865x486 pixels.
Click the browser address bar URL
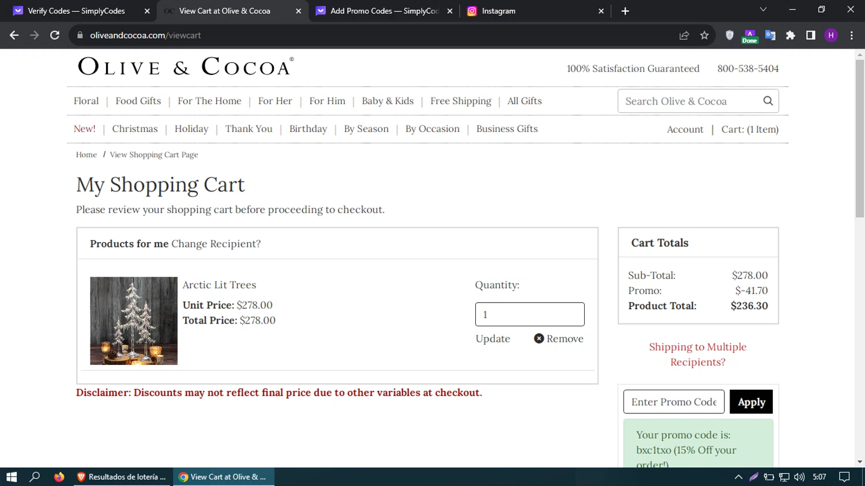pyautogui.click(x=145, y=35)
